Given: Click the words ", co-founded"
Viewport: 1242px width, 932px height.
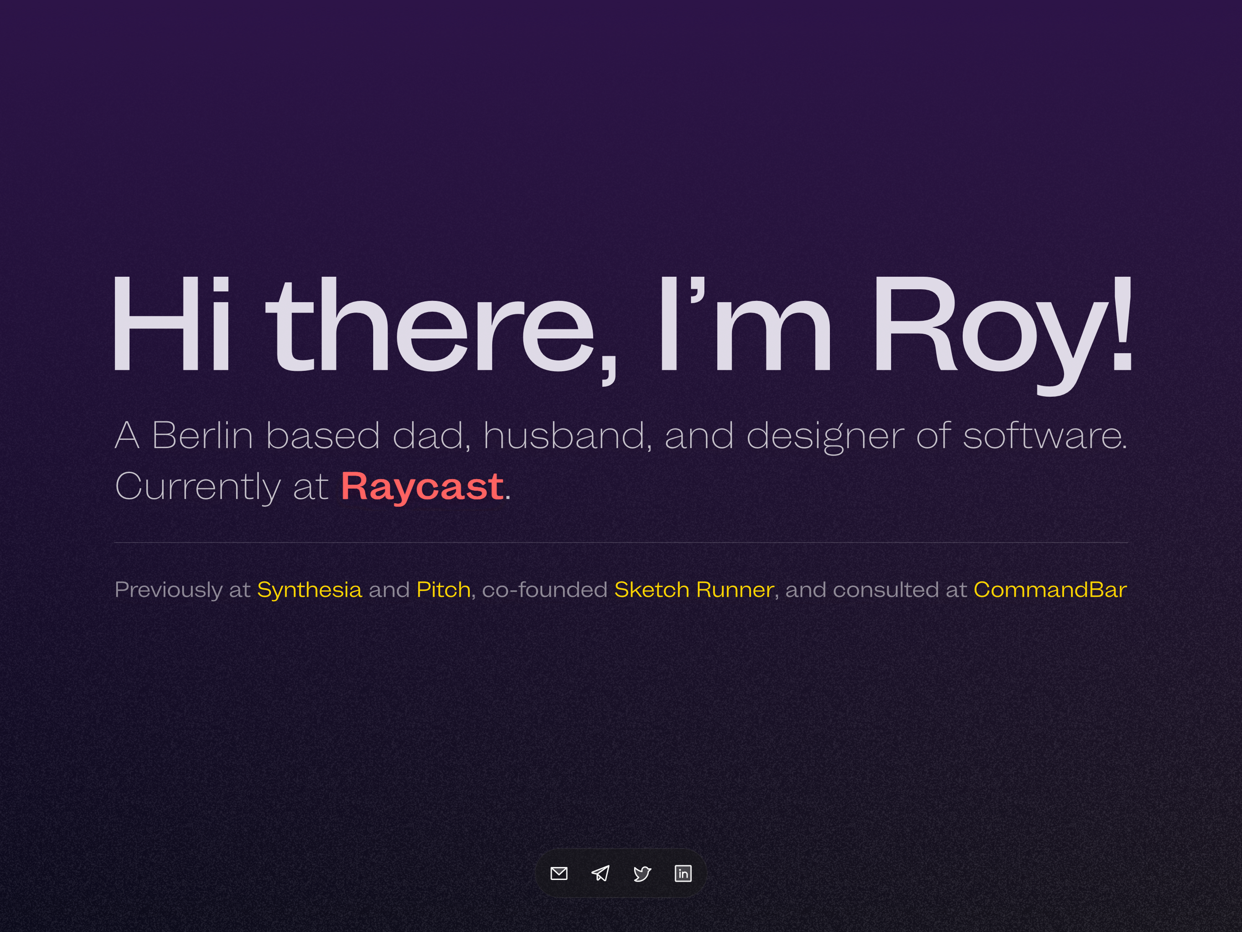Looking at the screenshot, I should 539,590.
